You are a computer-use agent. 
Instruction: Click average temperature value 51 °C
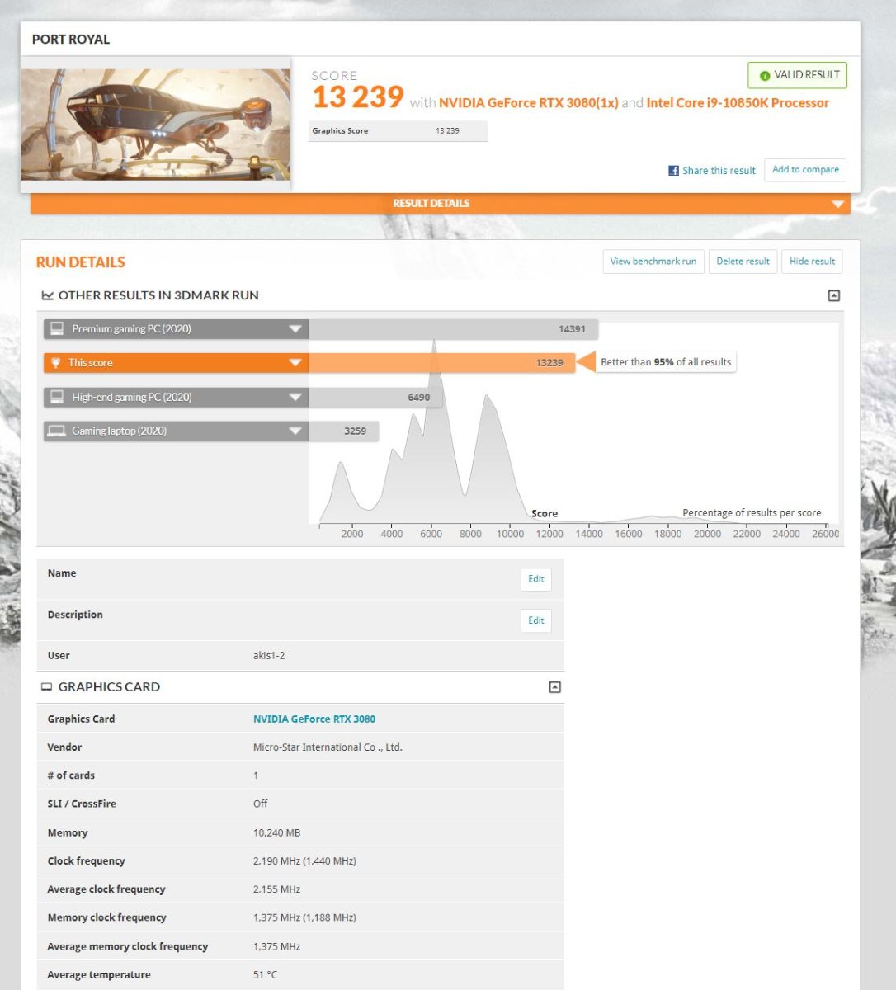point(265,975)
